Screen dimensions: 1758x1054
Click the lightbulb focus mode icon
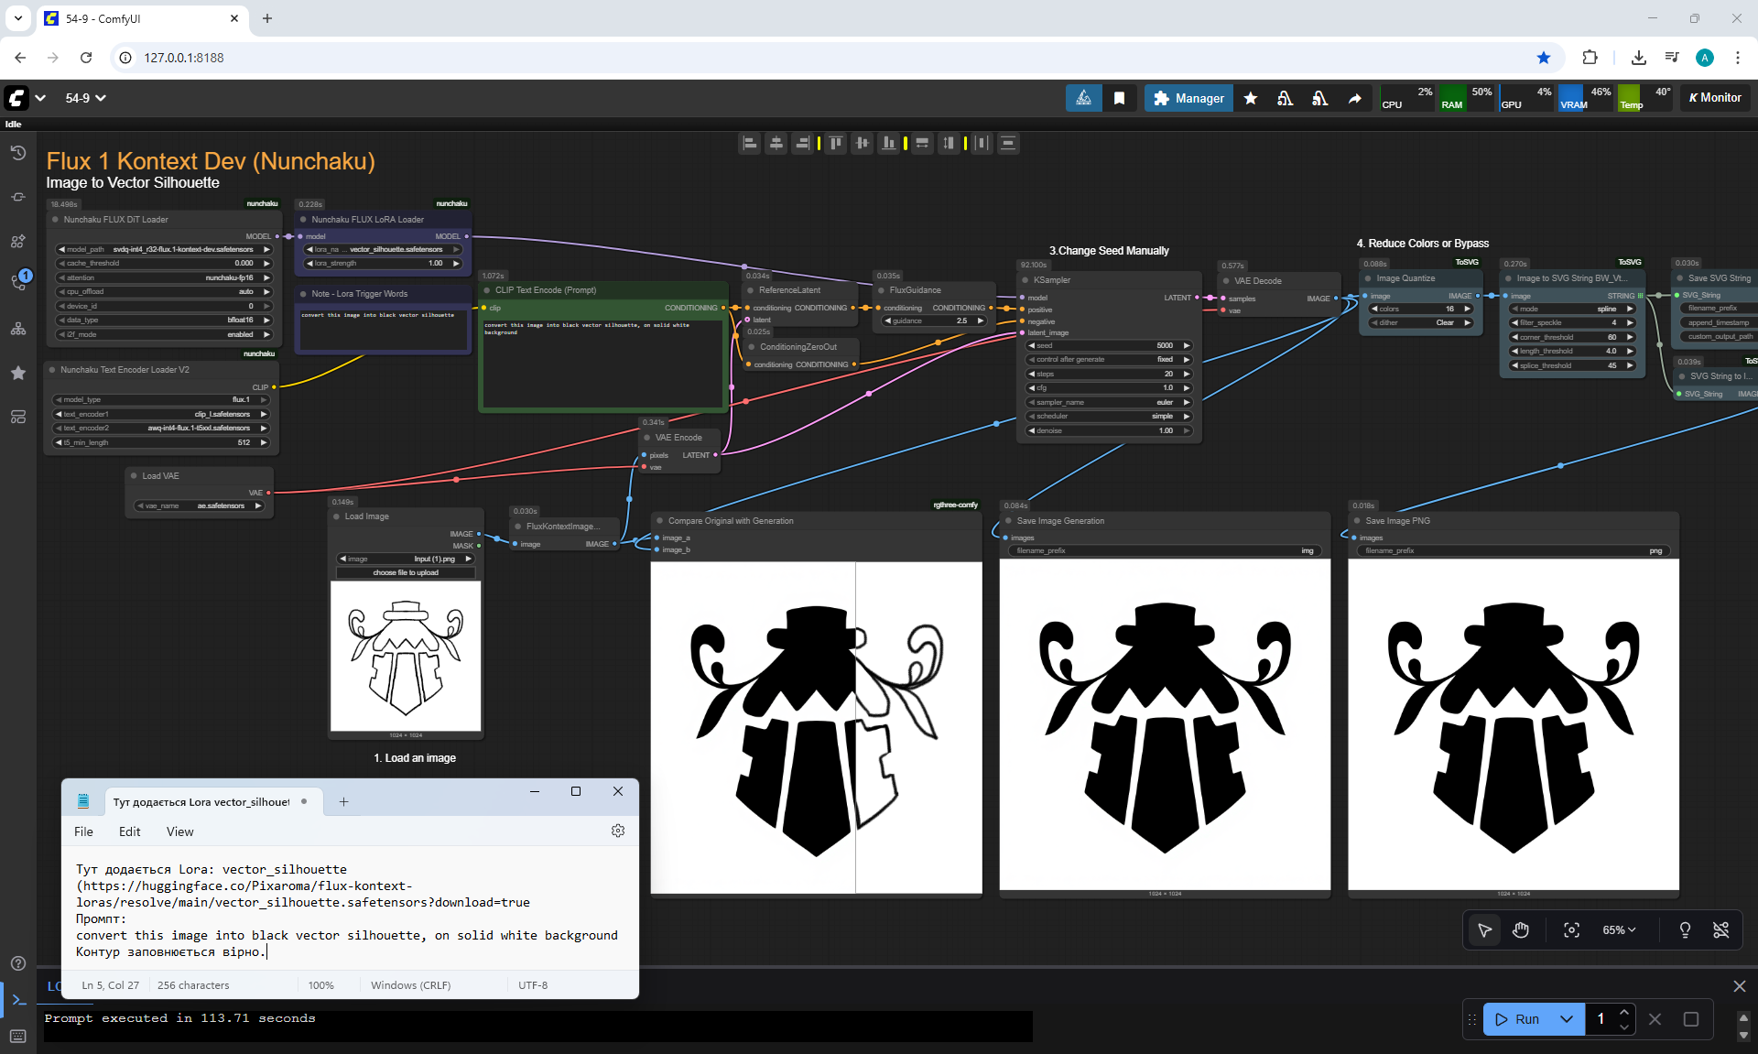1685,929
